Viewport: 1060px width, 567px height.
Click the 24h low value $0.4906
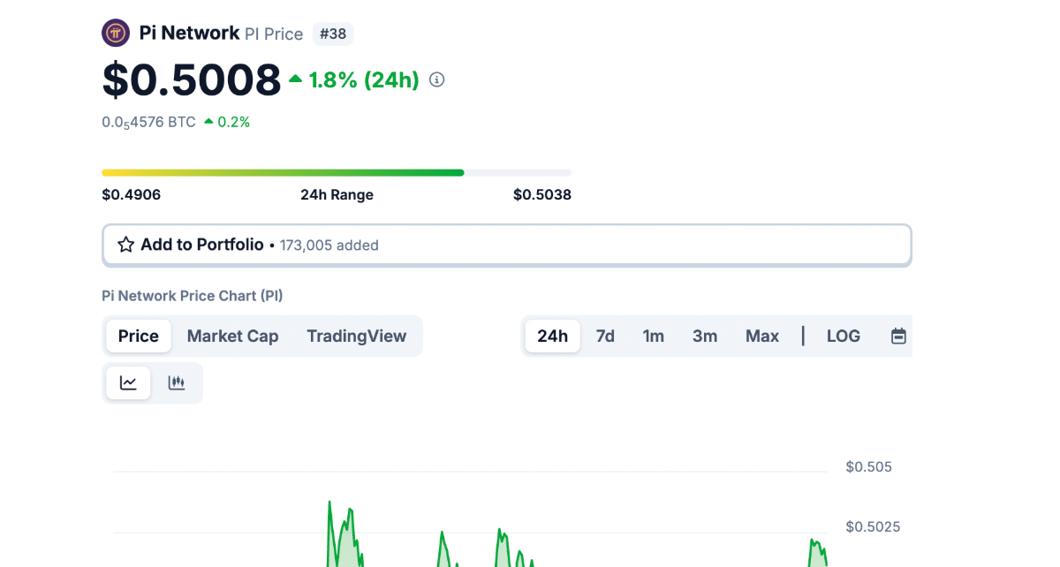pyautogui.click(x=131, y=194)
